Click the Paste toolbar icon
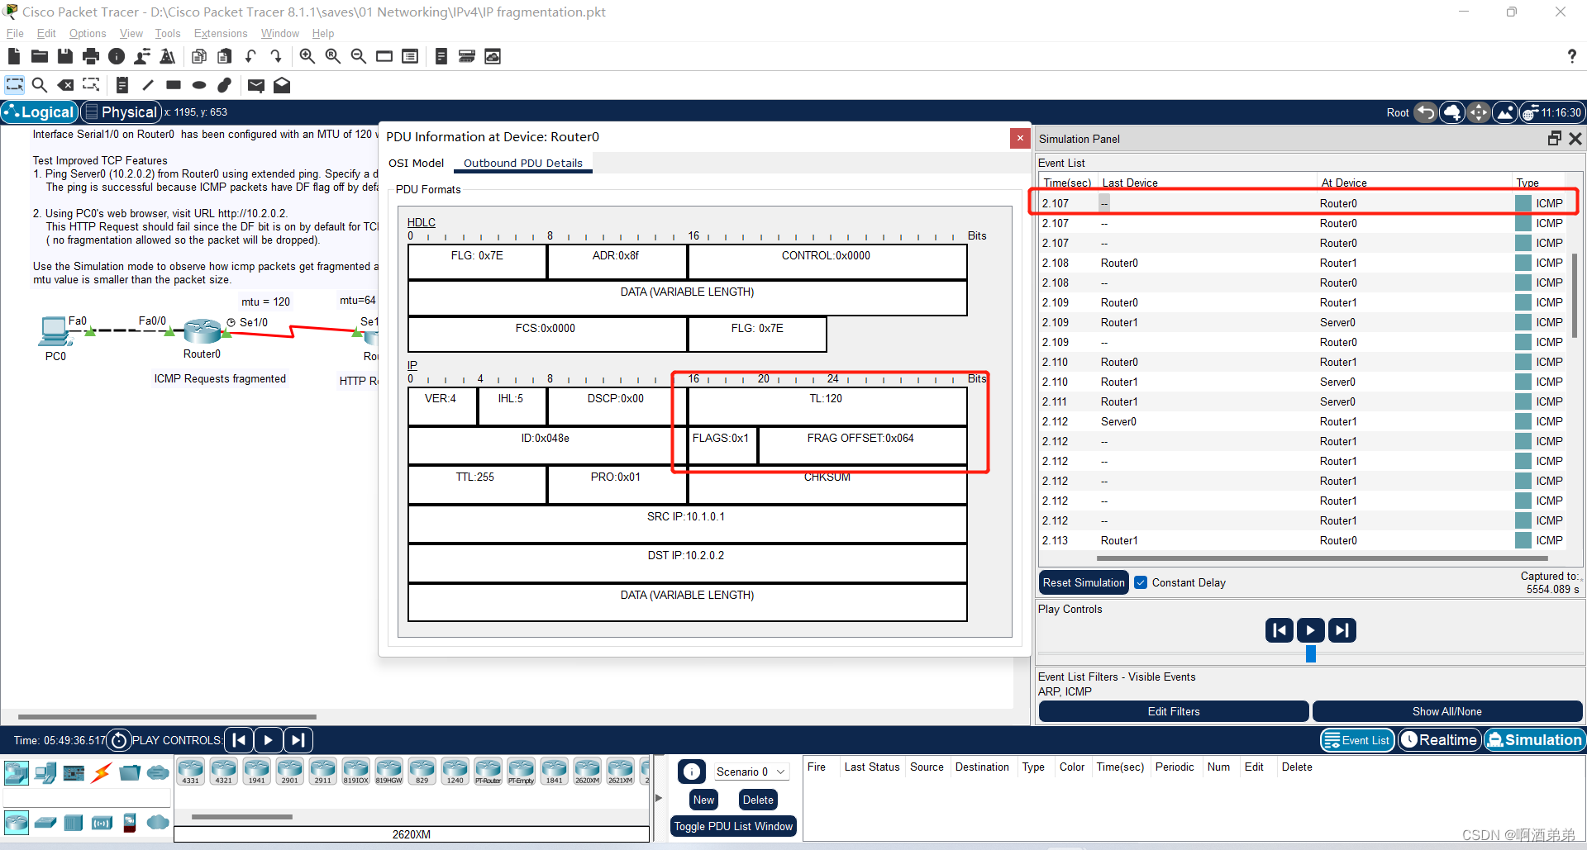This screenshot has width=1587, height=850. [x=225, y=56]
